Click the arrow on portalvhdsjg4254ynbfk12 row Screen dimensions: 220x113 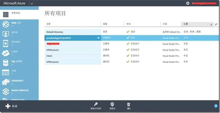coord(98,38)
